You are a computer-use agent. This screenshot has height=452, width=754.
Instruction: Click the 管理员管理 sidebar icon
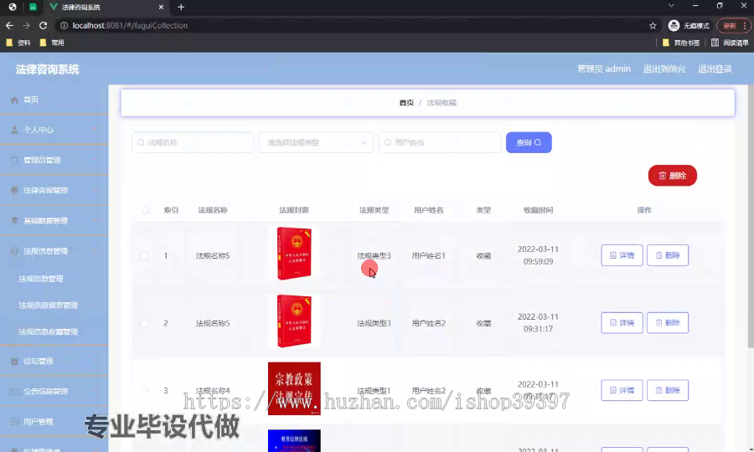14,160
